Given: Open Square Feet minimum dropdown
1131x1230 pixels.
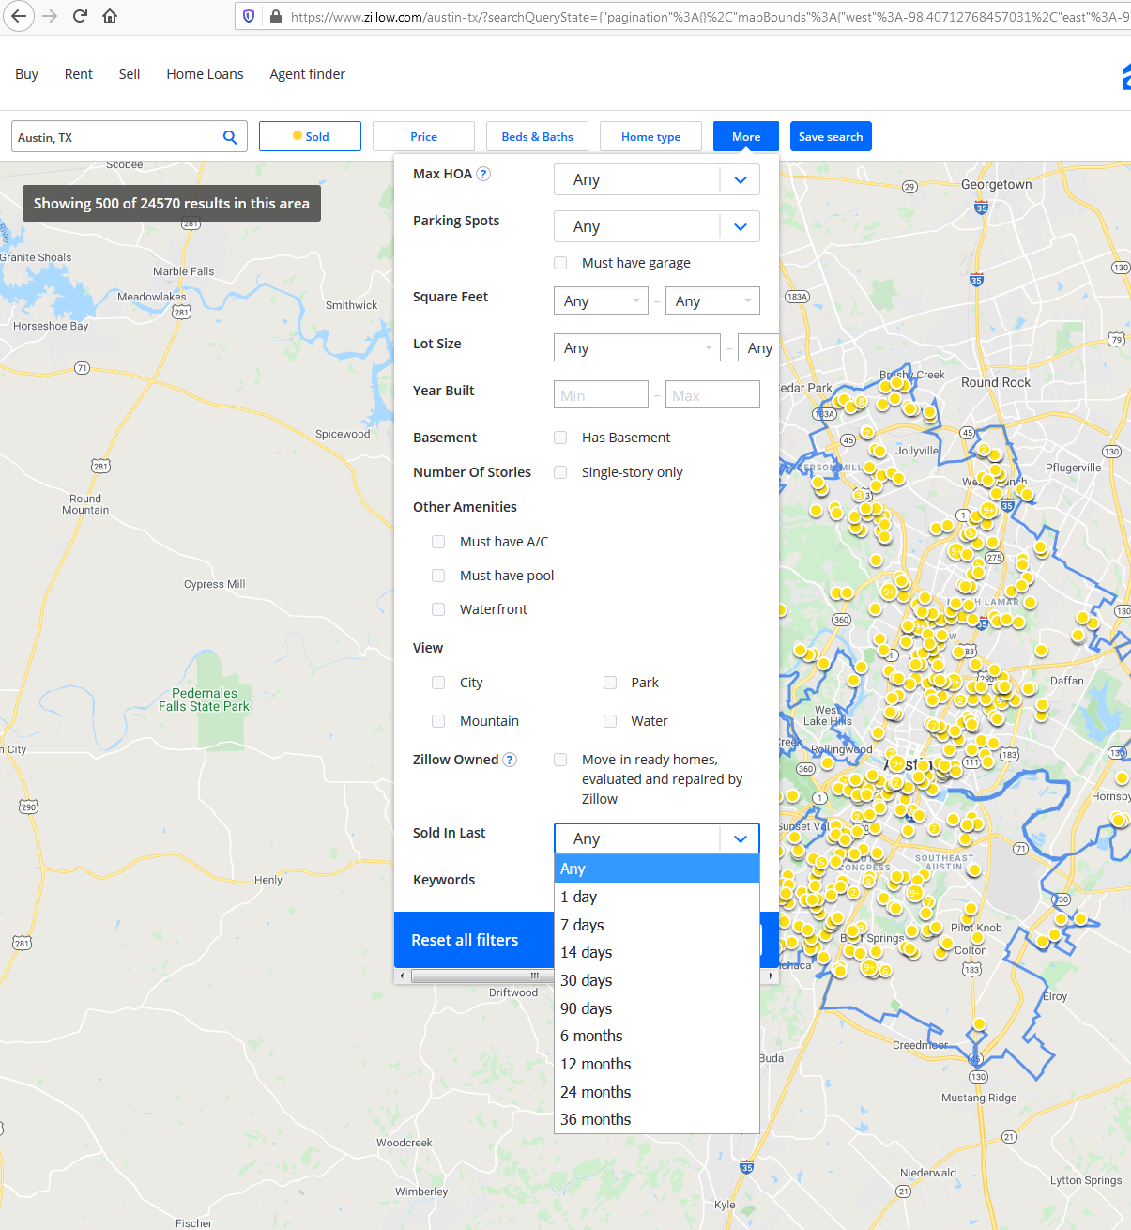Looking at the screenshot, I should (601, 300).
